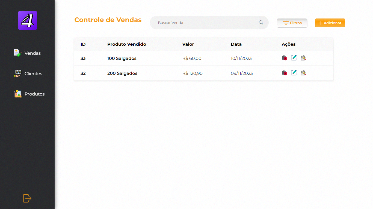Click the Data column header
The height and width of the screenshot is (209, 373).
point(236,44)
